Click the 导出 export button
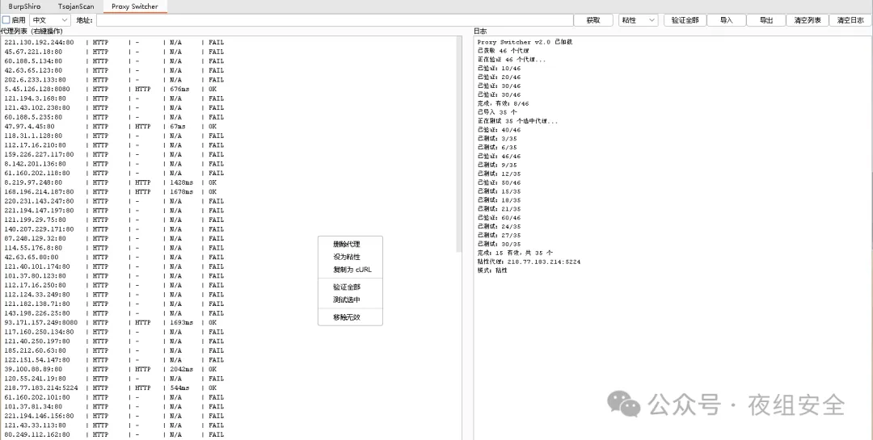The height and width of the screenshot is (440, 873). 766,20
